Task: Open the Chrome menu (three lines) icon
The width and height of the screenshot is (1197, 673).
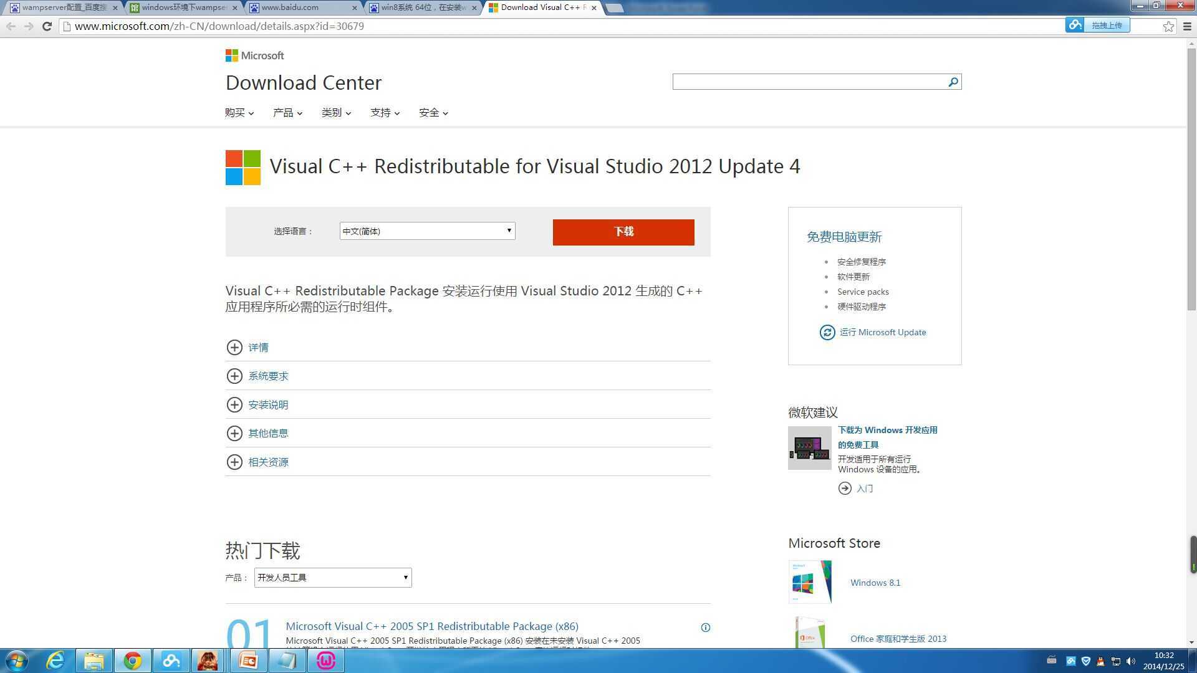Action: coord(1187,26)
